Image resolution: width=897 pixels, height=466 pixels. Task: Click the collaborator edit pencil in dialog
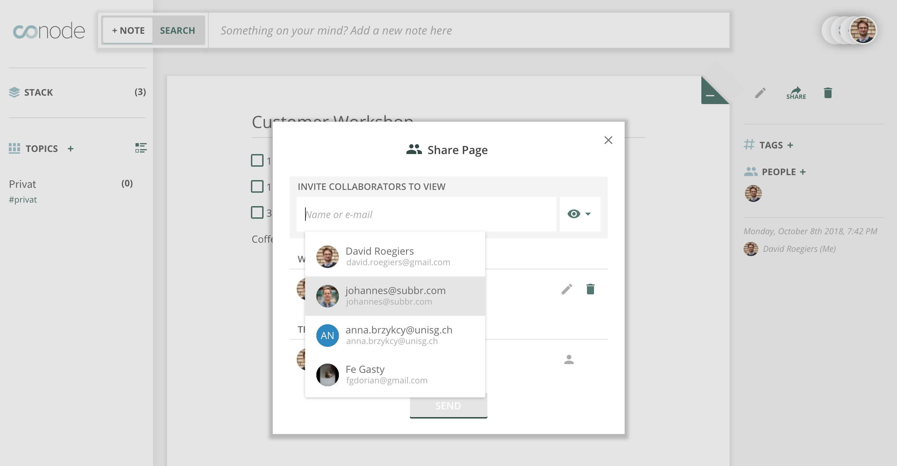(567, 289)
